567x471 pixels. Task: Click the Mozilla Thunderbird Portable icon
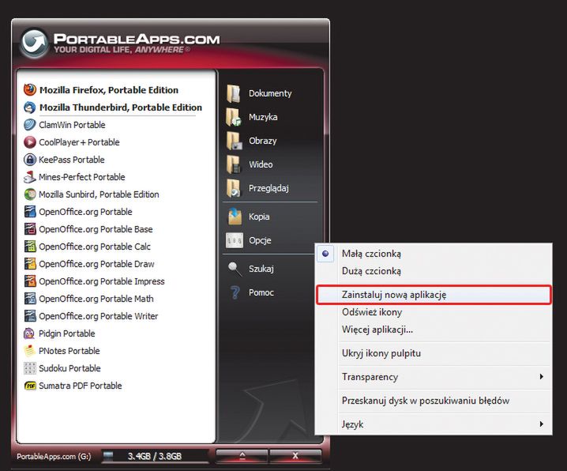(30, 107)
